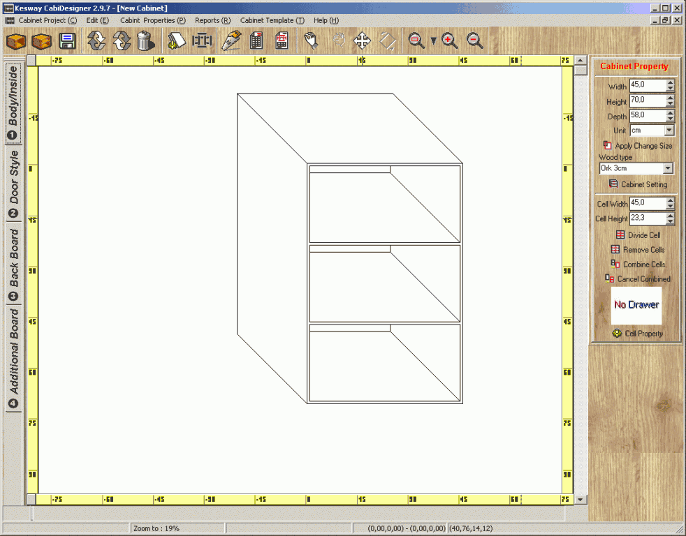Switch to the Back Board tab
The image size is (686, 536).
click(13, 264)
